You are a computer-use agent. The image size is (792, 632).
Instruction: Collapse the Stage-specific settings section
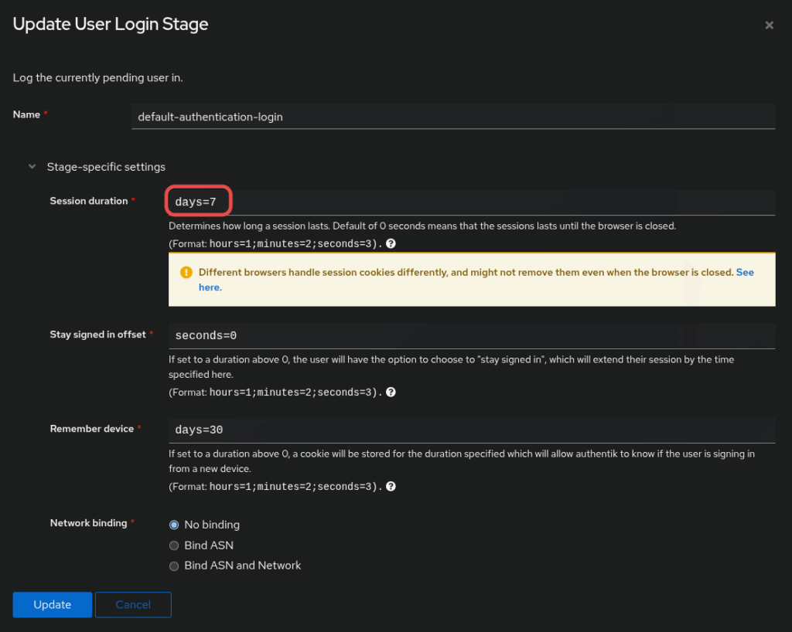click(32, 167)
